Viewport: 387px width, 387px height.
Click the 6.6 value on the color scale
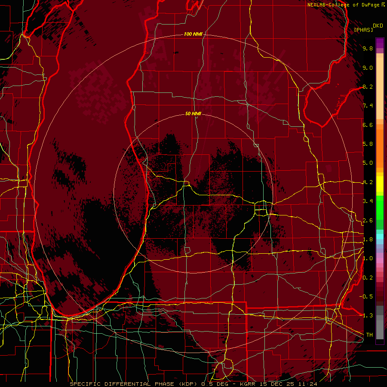(x=368, y=125)
